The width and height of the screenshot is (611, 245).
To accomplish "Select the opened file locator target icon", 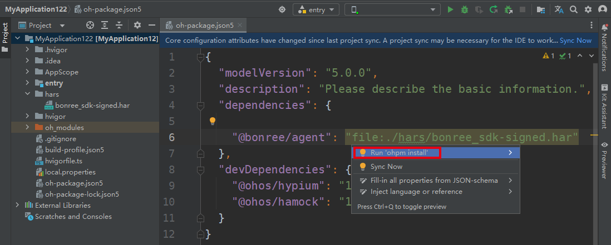I will pyautogui.click(x=90, y=26).
